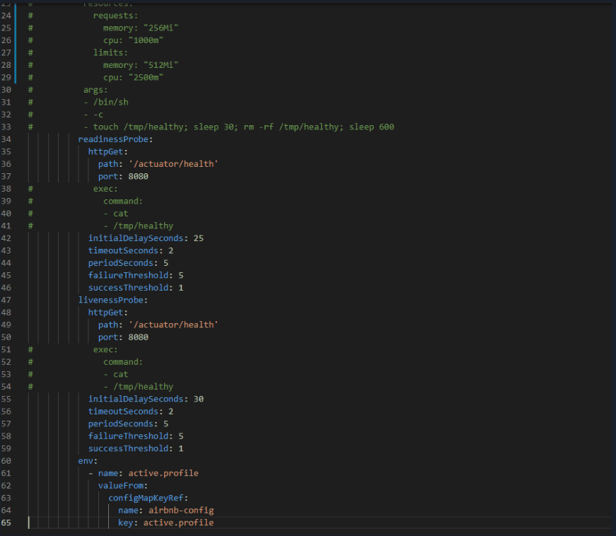Click commented exec: on line 51
The image size is (616, 536).
pyautogui.click(x=105, y=349)
